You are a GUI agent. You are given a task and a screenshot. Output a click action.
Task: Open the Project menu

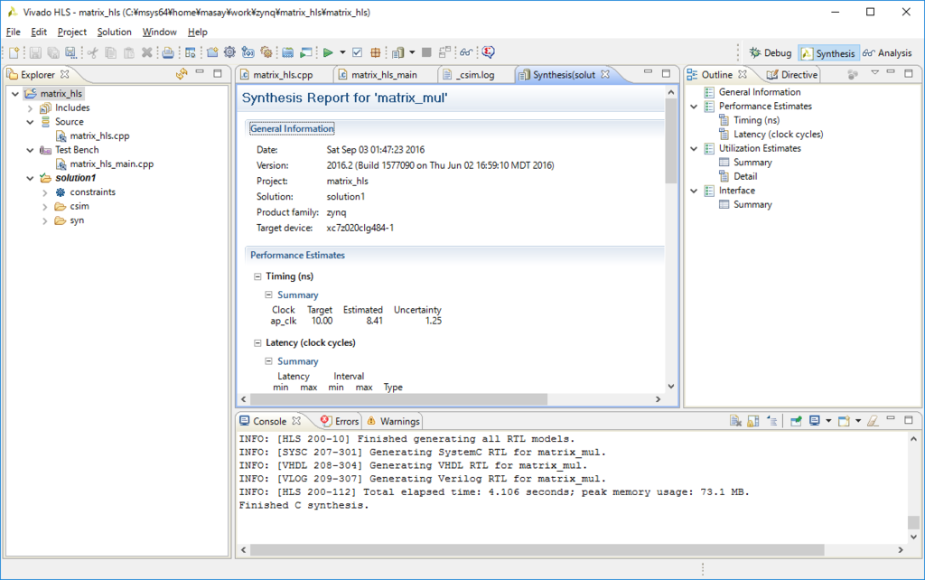(x=72, y=32)
